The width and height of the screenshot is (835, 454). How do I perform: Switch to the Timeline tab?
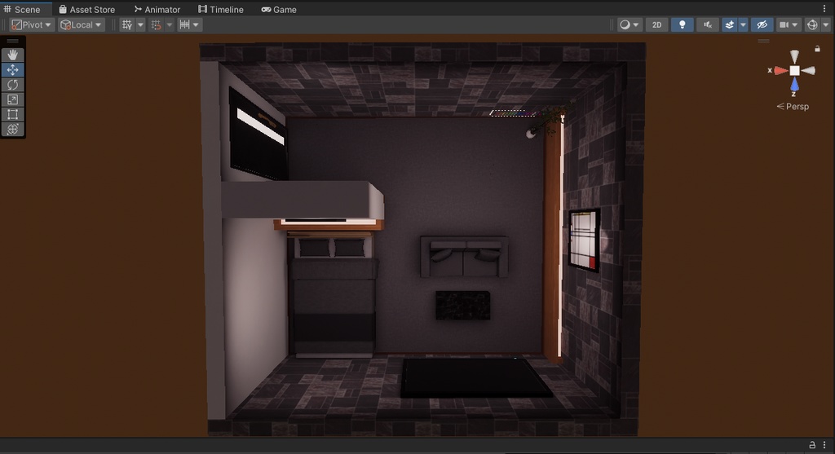pyautogui.click(x=221, y=9)
